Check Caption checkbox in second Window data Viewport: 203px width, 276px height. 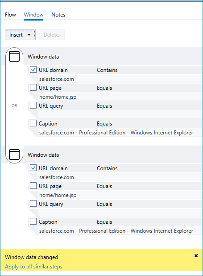tap(33, 222)
